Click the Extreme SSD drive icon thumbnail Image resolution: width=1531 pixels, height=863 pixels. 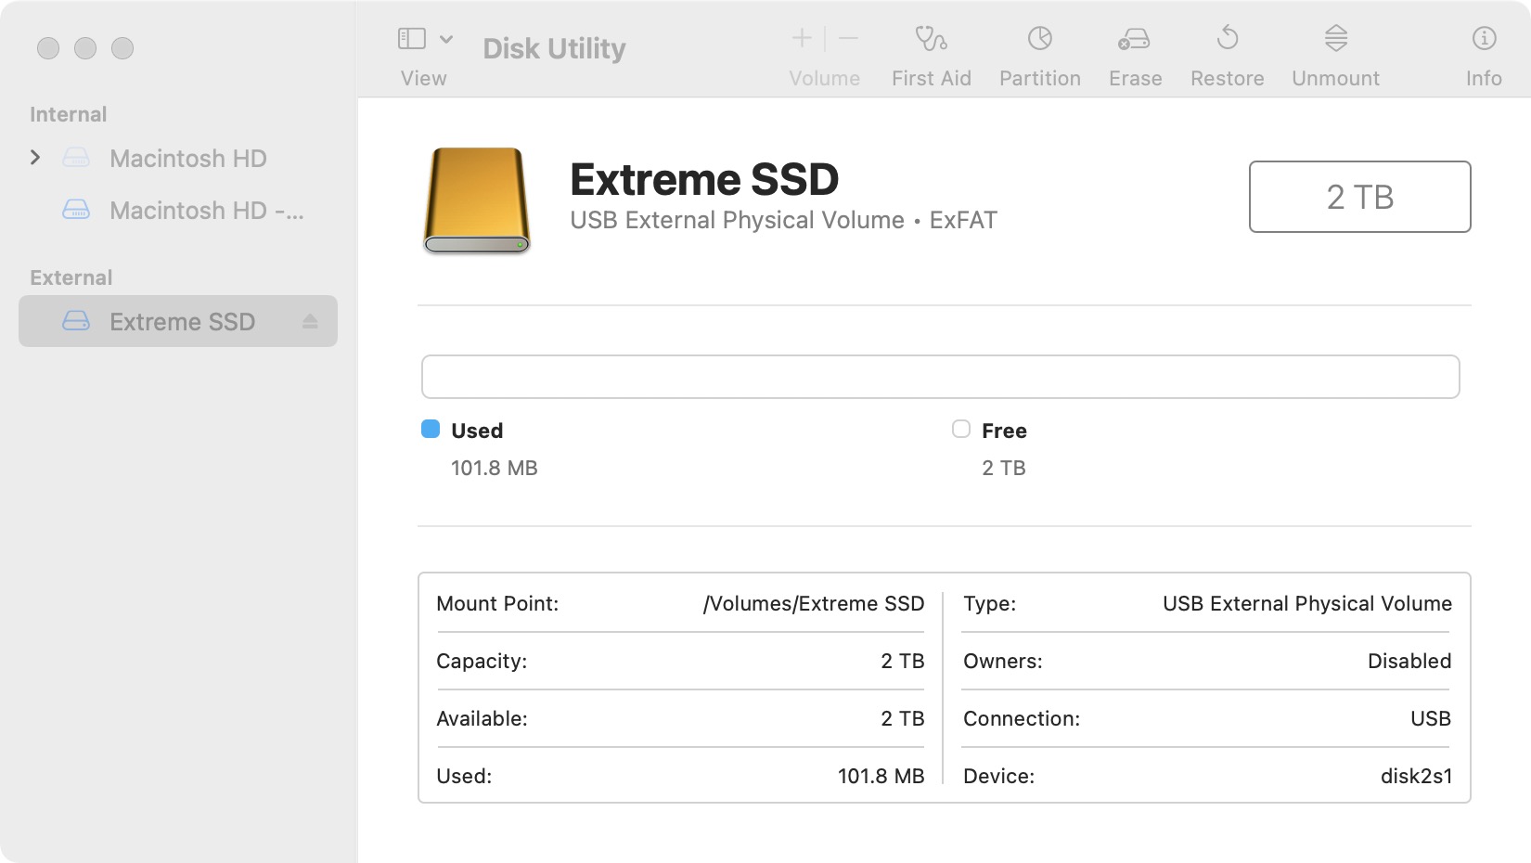pyautogui.click(x=476, y=198)
